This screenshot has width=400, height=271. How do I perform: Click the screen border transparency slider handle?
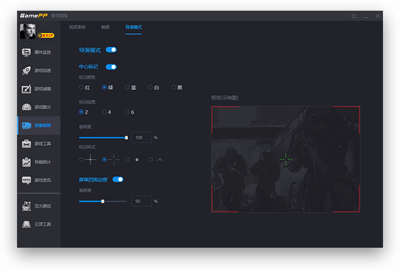[103, 201]
